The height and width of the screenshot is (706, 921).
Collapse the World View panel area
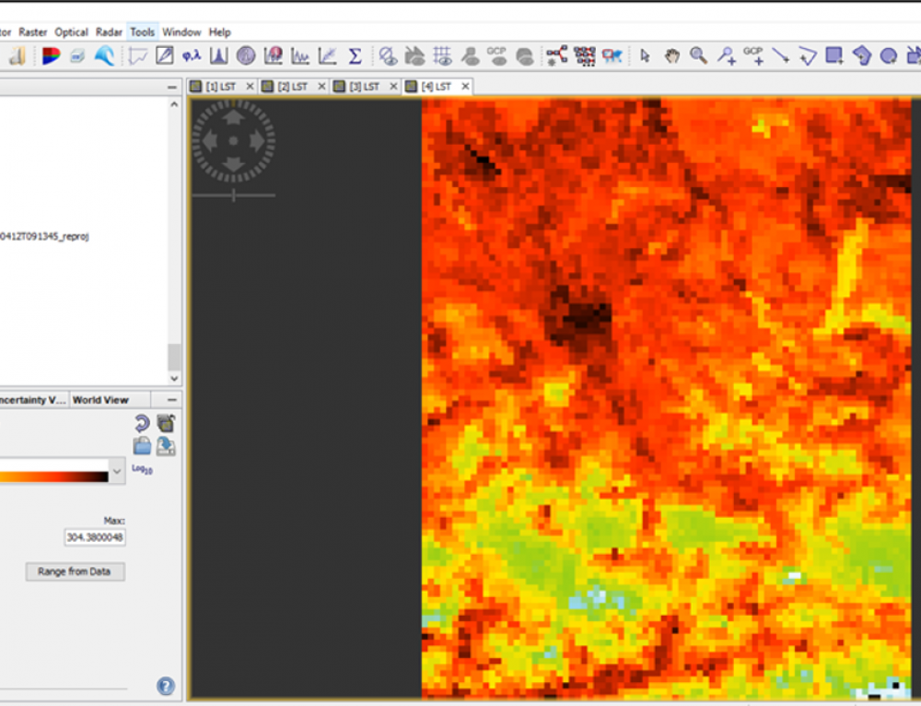point(170,399)
